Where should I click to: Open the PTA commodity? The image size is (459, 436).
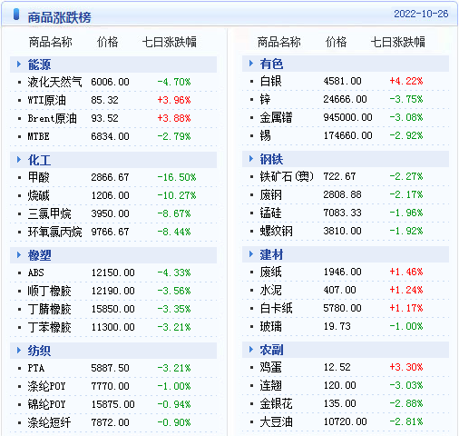pyautogui.click(x=36, y=368)
